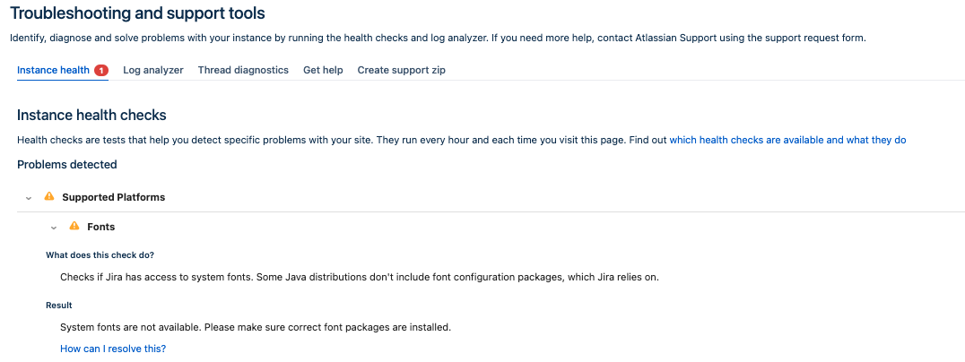Go to the Thread diagnostics tab
The width and height of the screenshot is (965, 362).
tap(243, 70)
